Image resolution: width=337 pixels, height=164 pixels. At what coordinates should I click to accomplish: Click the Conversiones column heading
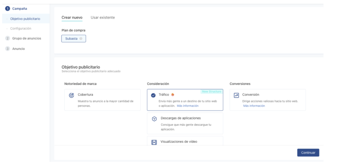[x=240, y=84]
